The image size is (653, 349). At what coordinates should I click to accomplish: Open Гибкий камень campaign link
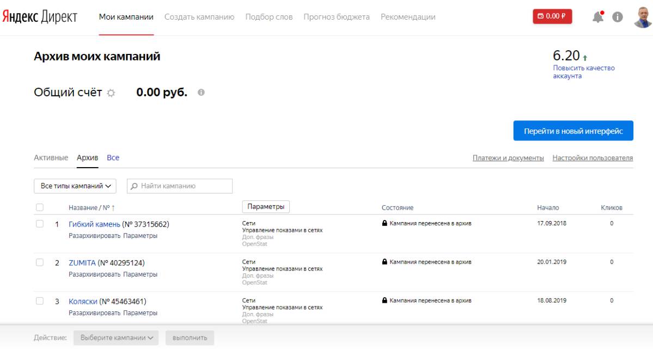[x=94, y=224]
